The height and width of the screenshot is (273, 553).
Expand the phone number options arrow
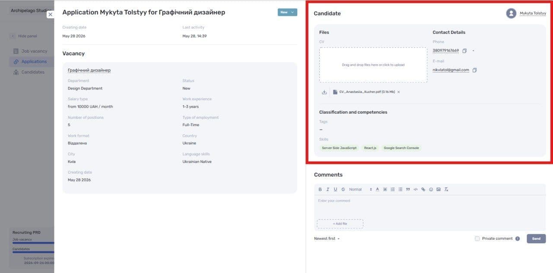click(x=473, y=51)
